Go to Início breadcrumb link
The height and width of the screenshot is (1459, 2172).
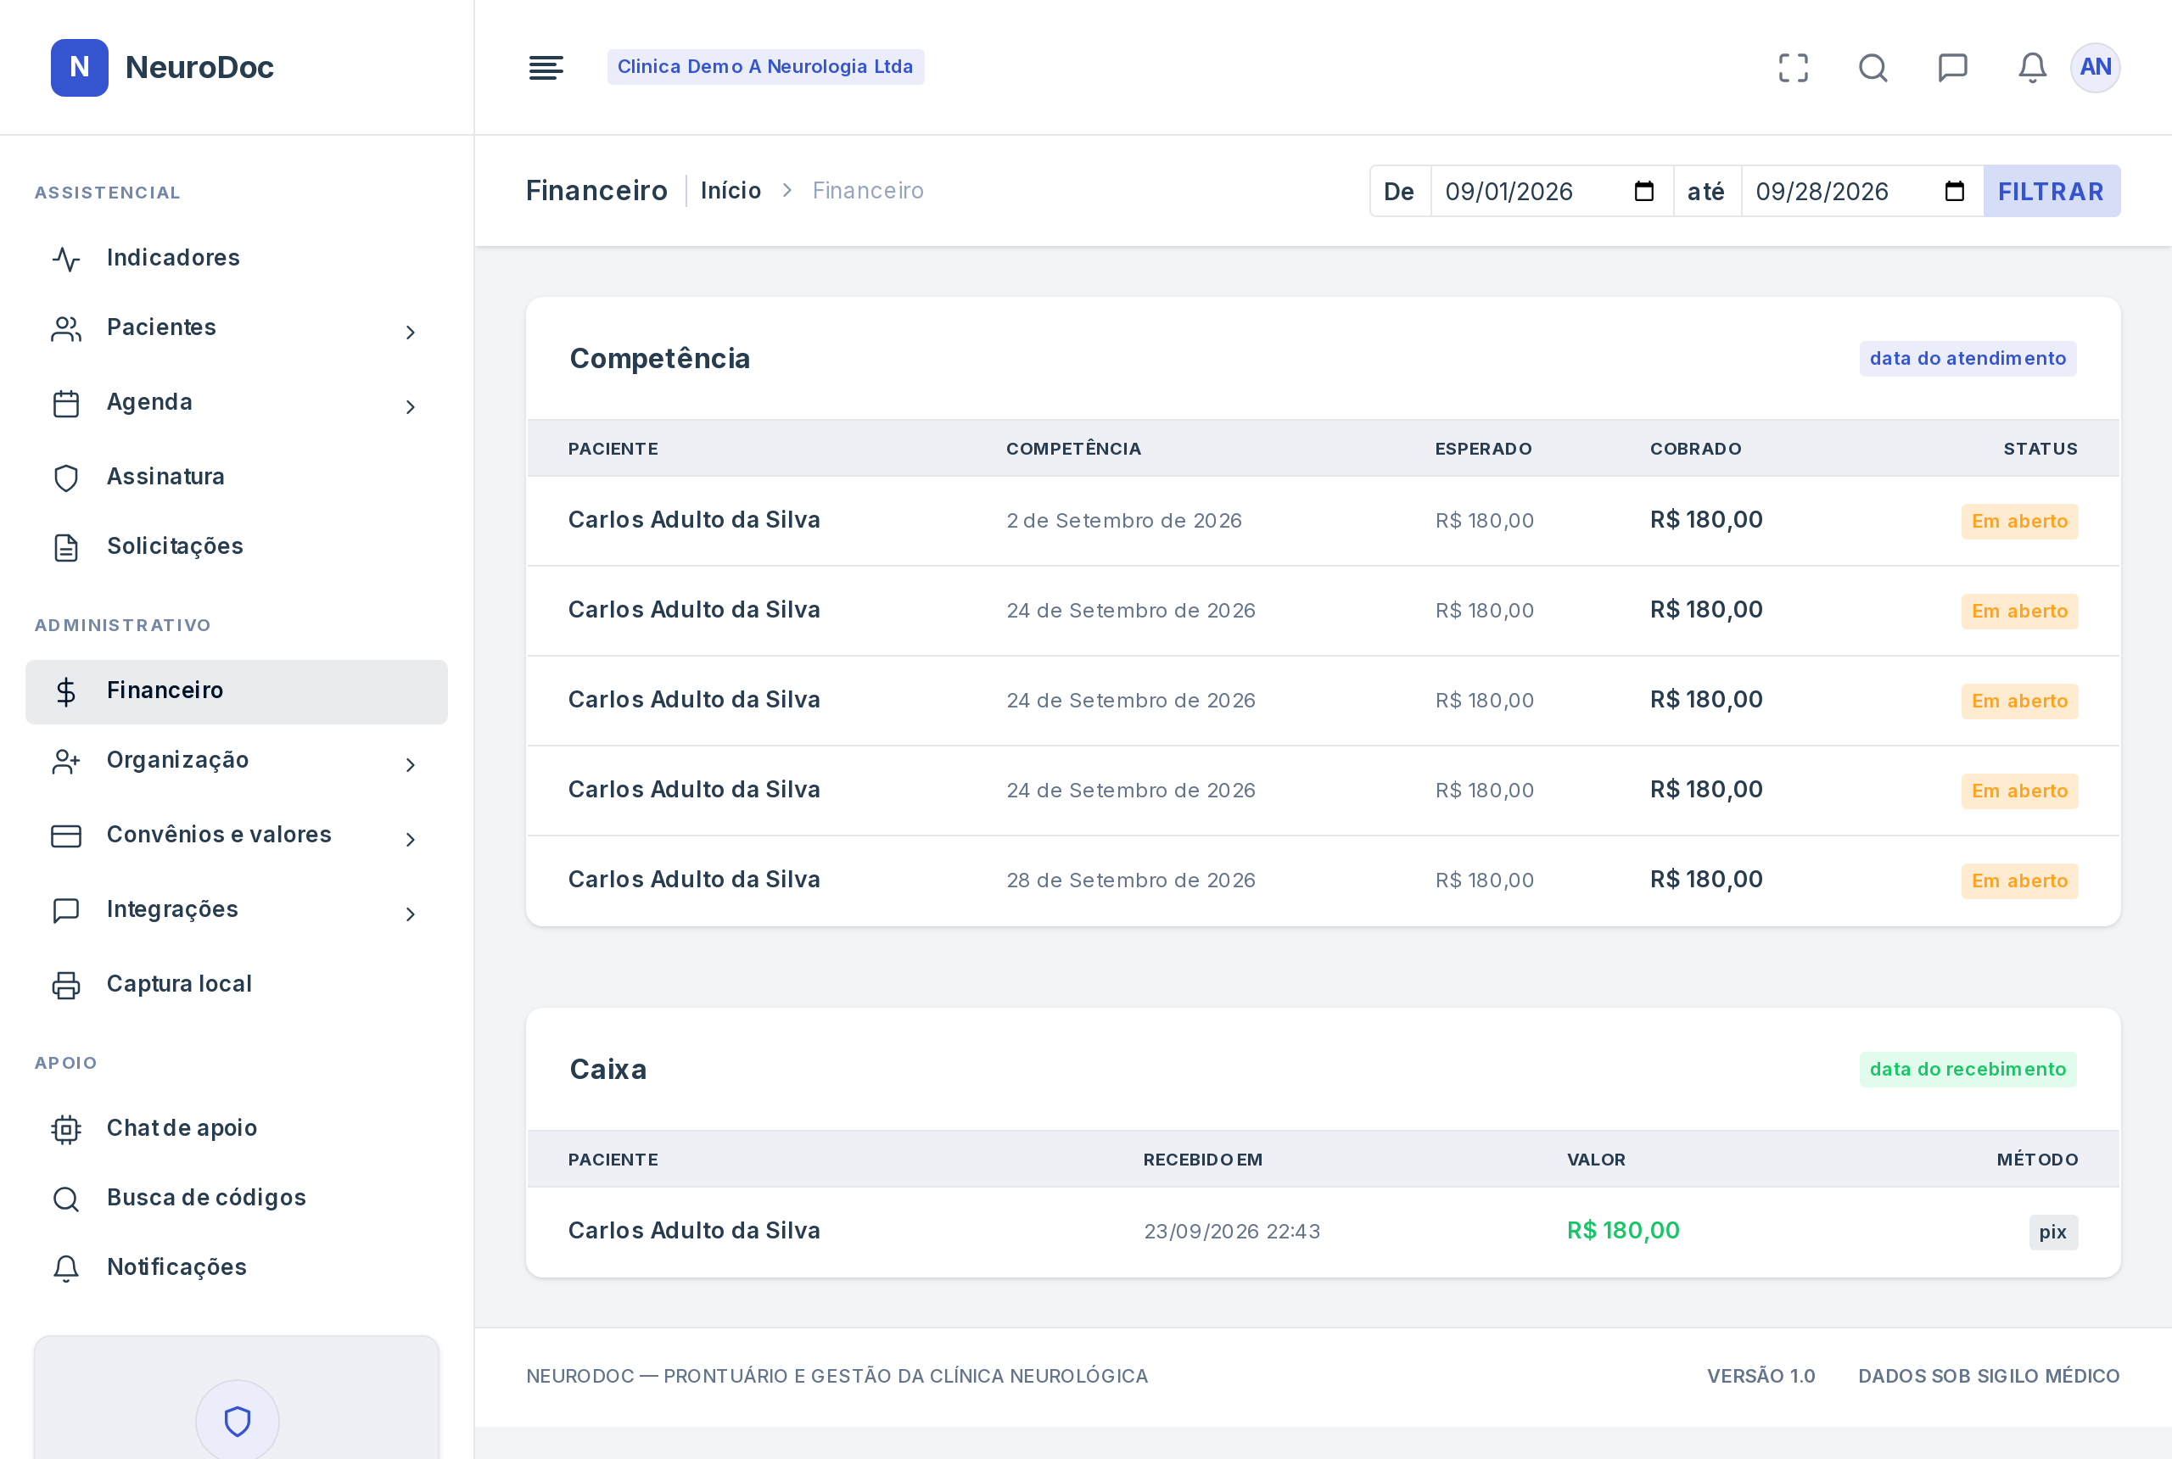tap(731, 190)
